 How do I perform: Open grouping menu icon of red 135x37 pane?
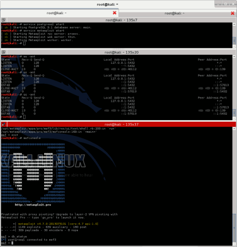(x=4, y=124)
